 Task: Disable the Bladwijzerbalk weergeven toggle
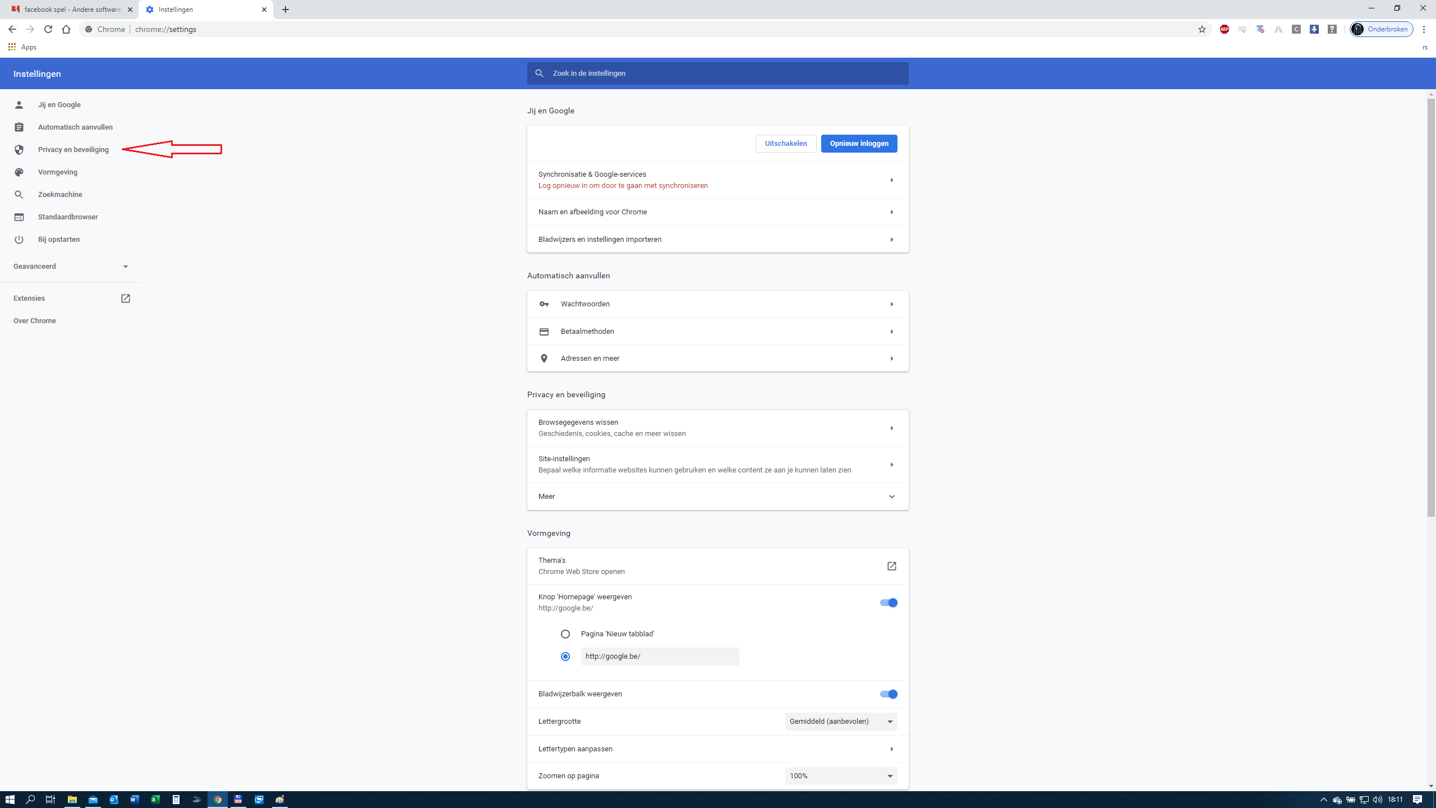[x=889, y=694]
